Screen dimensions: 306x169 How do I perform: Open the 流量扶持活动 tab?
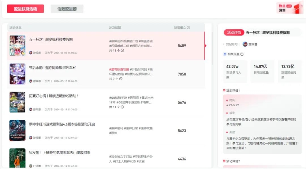tap(25, 9)
